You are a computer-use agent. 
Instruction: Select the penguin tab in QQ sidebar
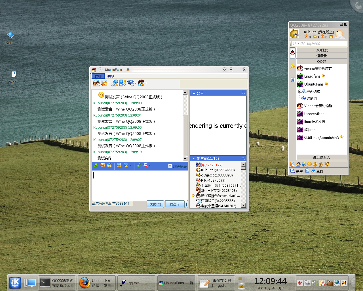(x=293, y=53)
